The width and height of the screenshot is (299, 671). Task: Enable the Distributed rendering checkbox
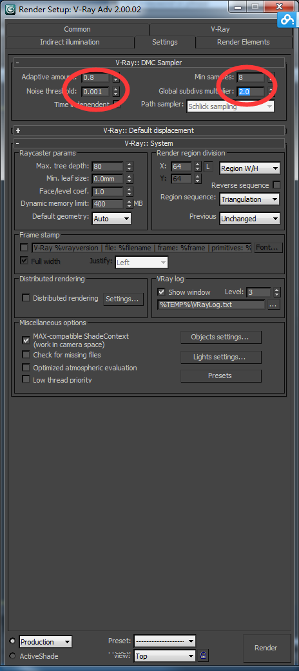(26, 298)
